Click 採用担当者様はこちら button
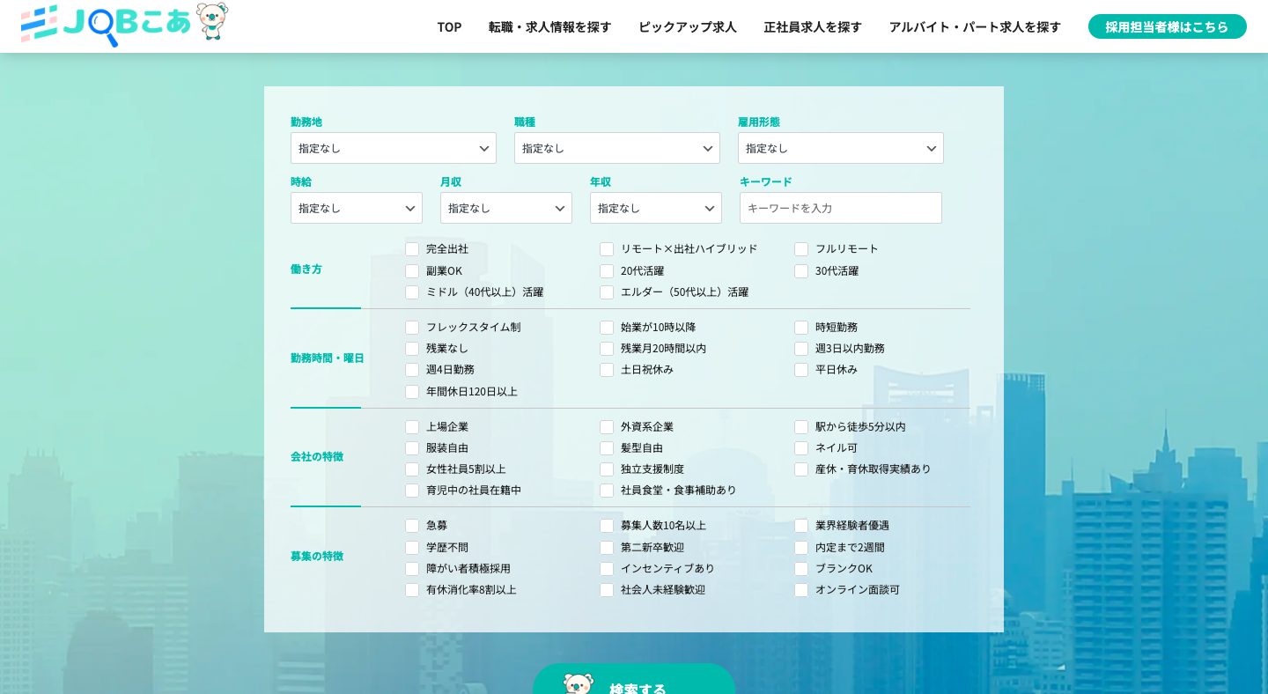Image resolution: width=1268 pixels, height=694 pixels. click(x=1167, y=26)
